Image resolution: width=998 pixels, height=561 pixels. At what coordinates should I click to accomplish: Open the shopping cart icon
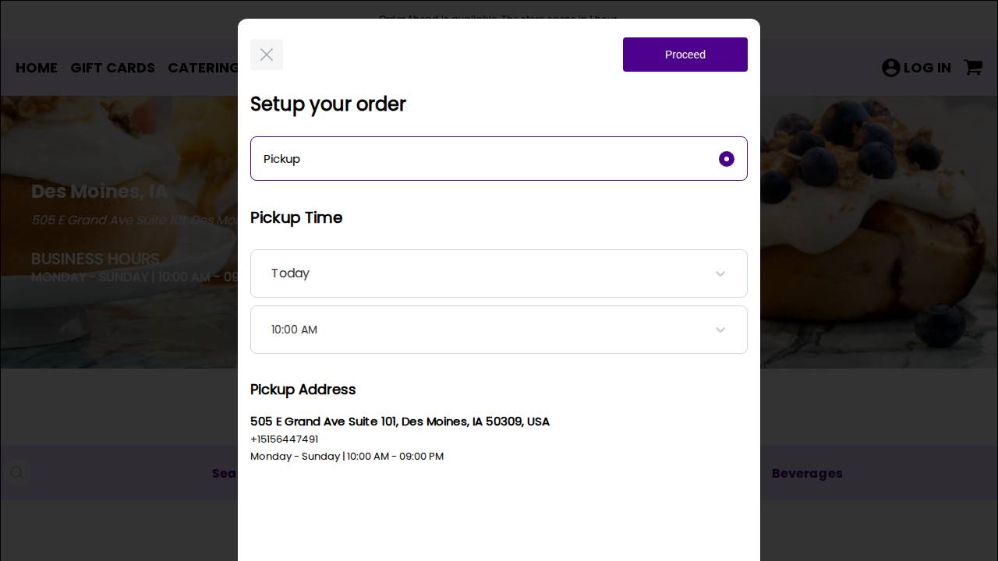coord(972,68)
